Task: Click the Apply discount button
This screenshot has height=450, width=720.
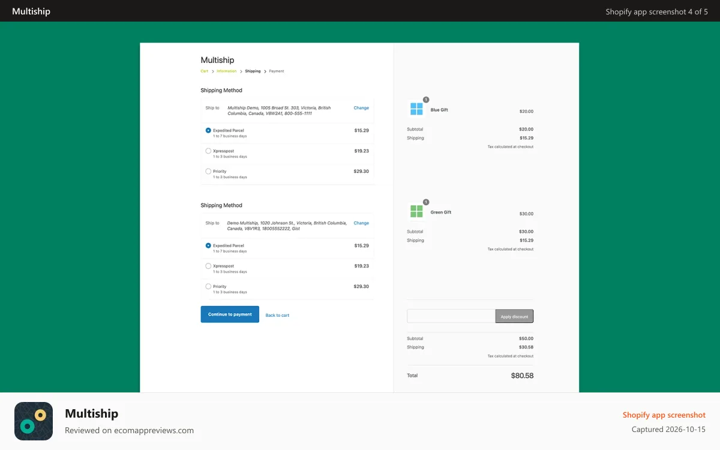Action: (514, 316)
